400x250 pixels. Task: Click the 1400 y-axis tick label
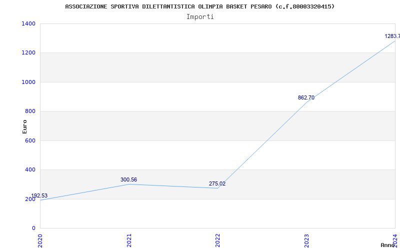point(28,23)
